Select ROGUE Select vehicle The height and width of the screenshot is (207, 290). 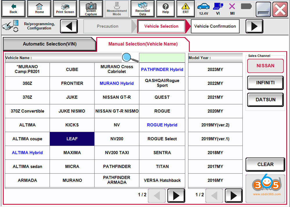pyautogui.click(x=162, y=139)
